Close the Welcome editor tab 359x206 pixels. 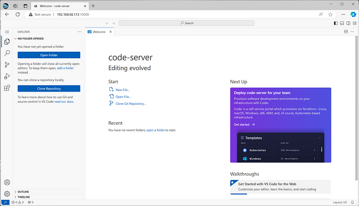111,32
